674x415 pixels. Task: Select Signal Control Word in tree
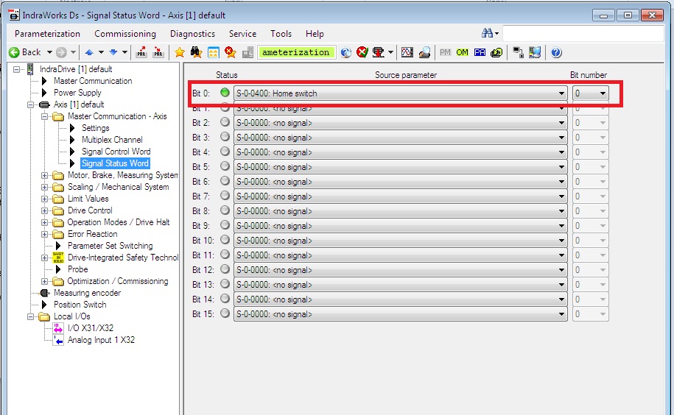click(x=116, y=152)
